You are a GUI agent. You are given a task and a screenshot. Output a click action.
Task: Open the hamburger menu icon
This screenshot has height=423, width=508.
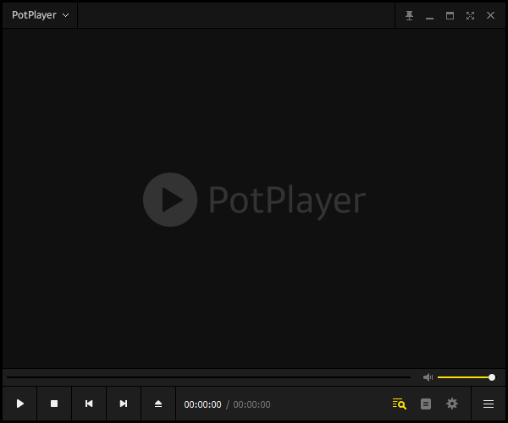[489, 404]
